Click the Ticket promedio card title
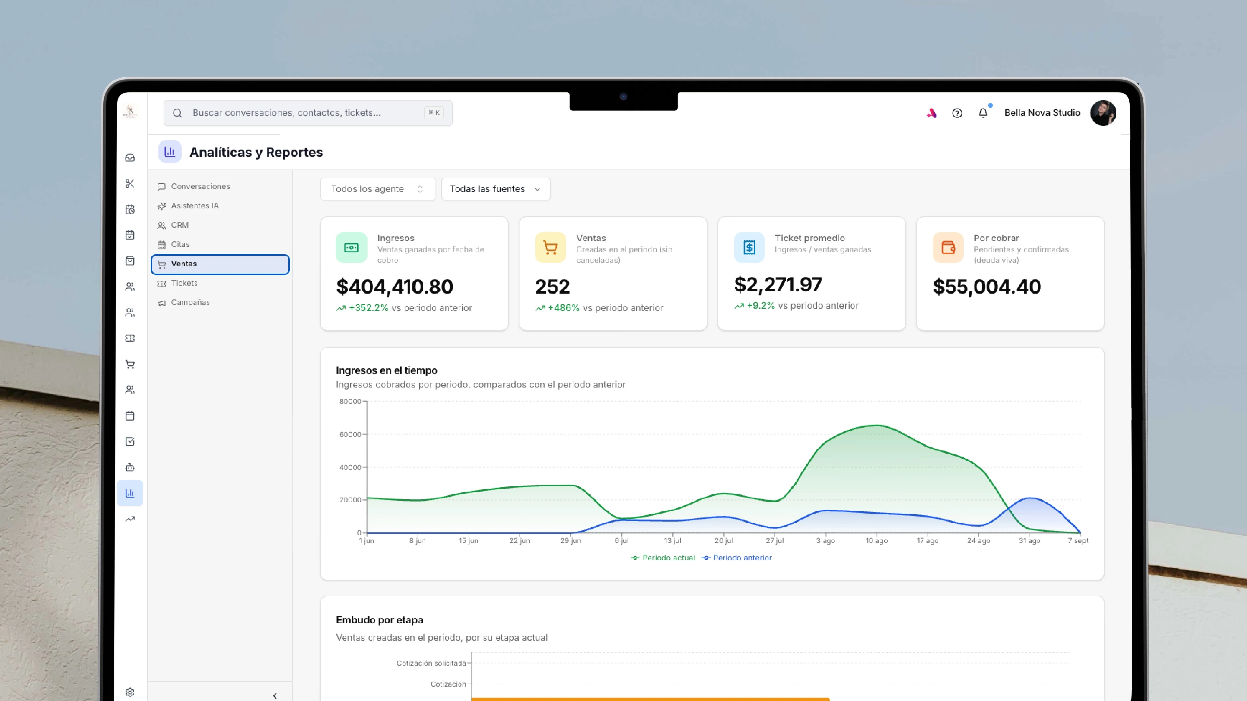The width and height of the screenshot is (1247, 701). pos(810,238)
